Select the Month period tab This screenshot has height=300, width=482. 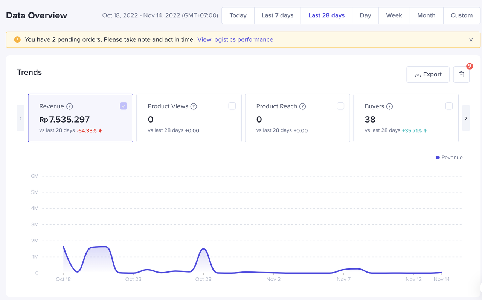pyautogui.click(x=426, y=15)
